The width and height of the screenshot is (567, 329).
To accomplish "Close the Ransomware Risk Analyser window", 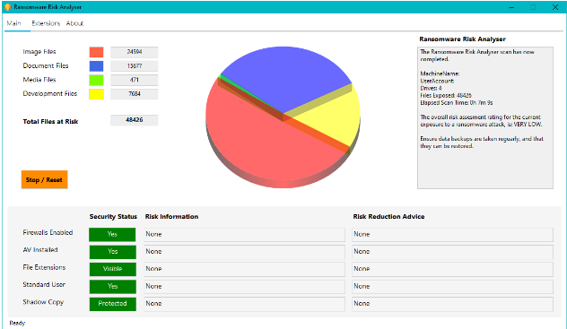I will click(555, 7).
